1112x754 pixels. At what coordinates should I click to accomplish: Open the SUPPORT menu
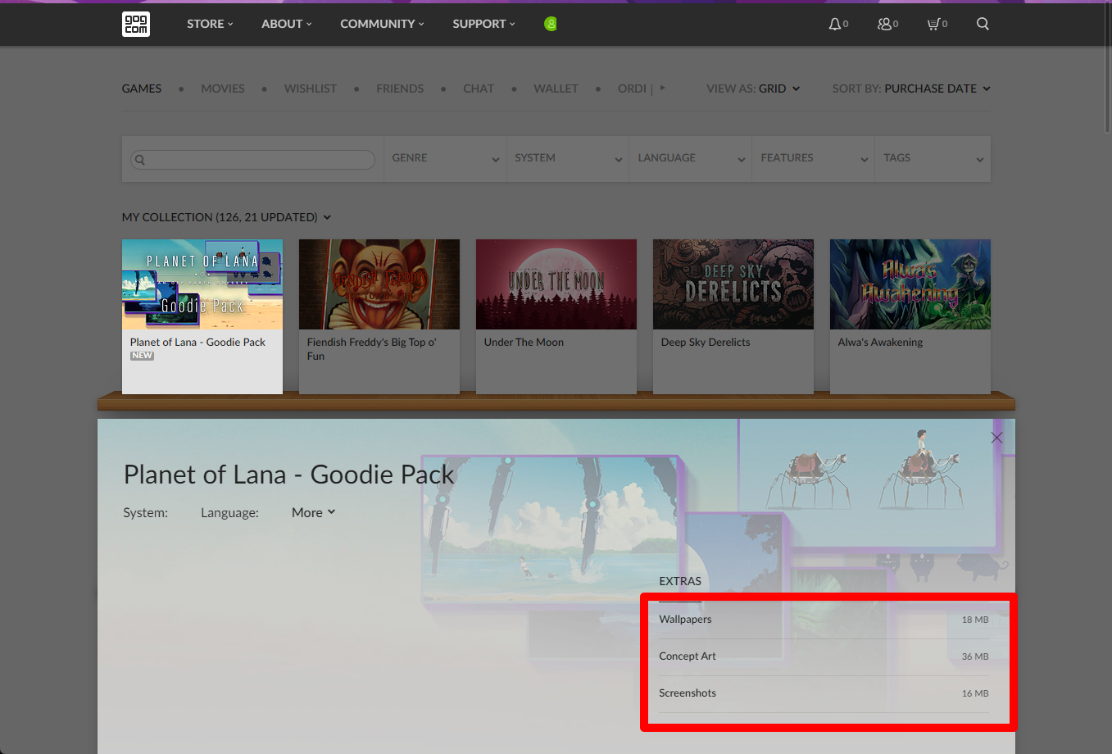click(x=484, y=24)
